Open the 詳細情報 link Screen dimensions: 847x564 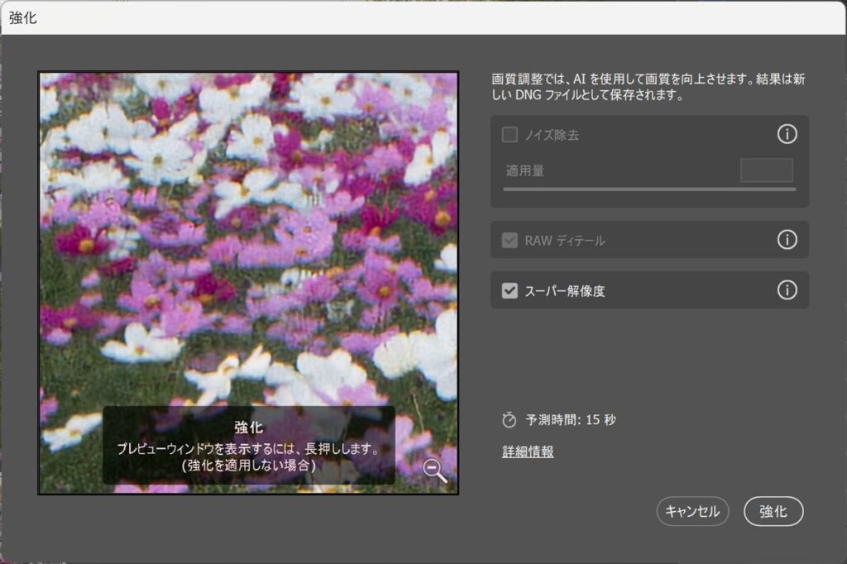(528, 452)
